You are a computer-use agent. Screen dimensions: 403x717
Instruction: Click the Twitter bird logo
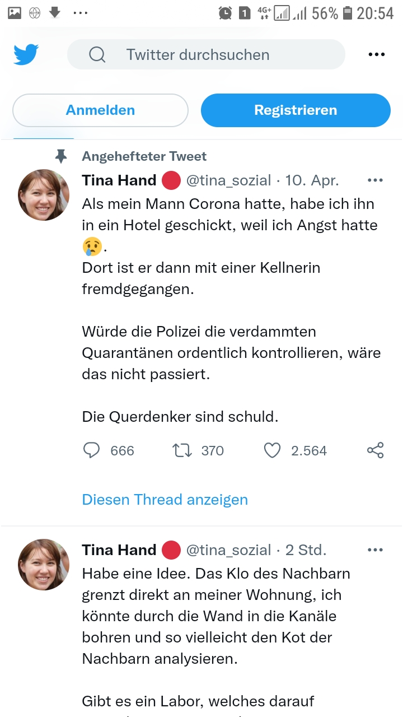click(x=26, y=54)
